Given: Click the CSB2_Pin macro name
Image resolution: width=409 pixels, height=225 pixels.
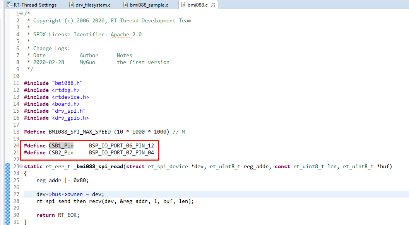Looking at the screenshot, I should (x=61, y=152).
